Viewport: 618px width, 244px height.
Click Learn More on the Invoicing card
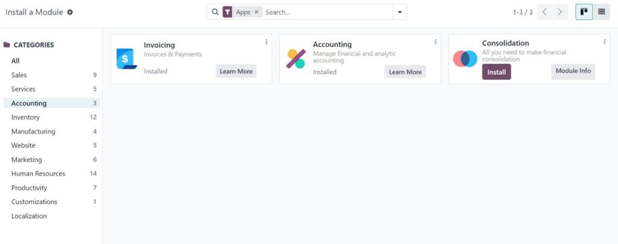236,71
